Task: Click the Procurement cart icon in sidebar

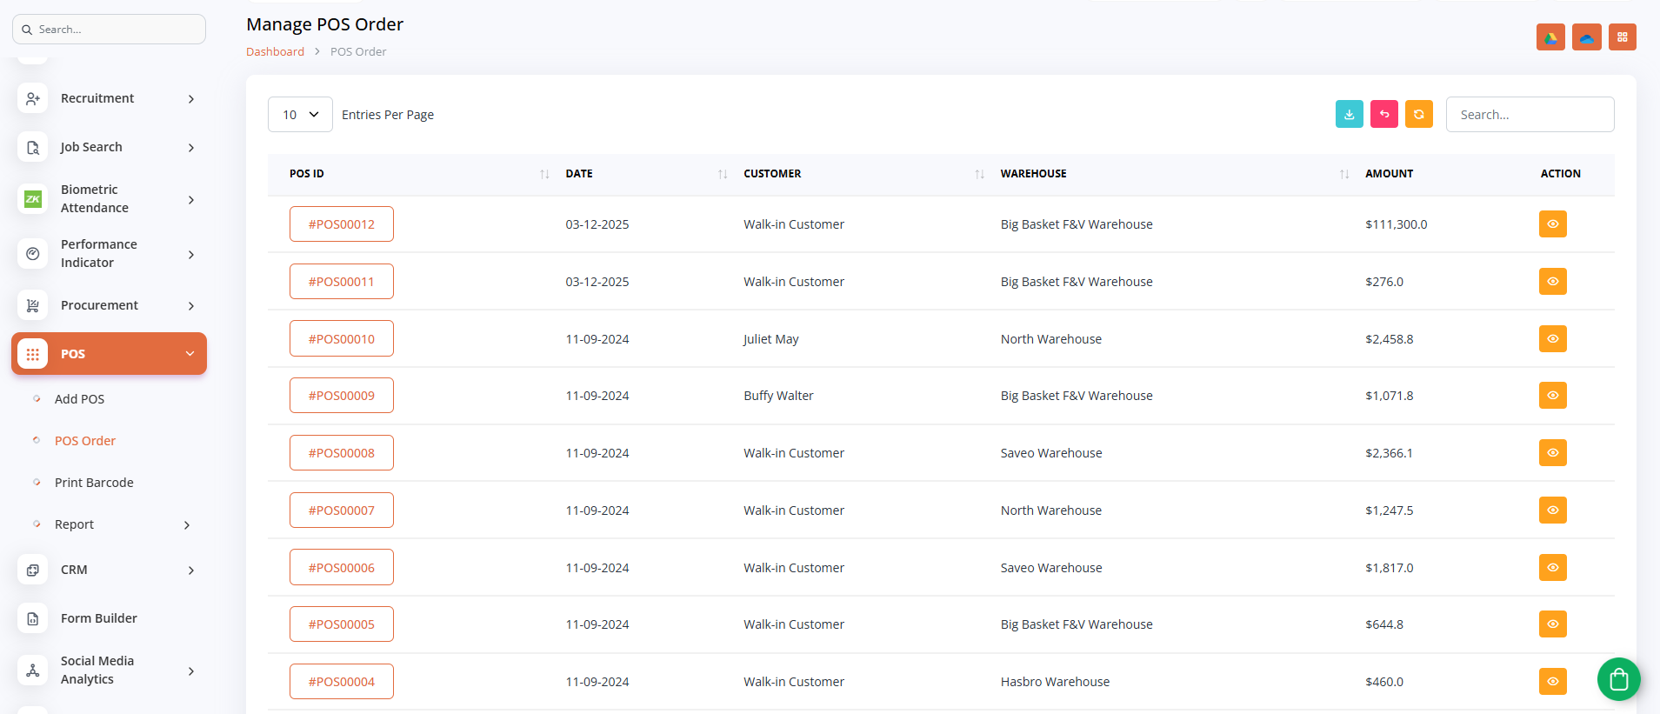Action: [x=33, y=305]
